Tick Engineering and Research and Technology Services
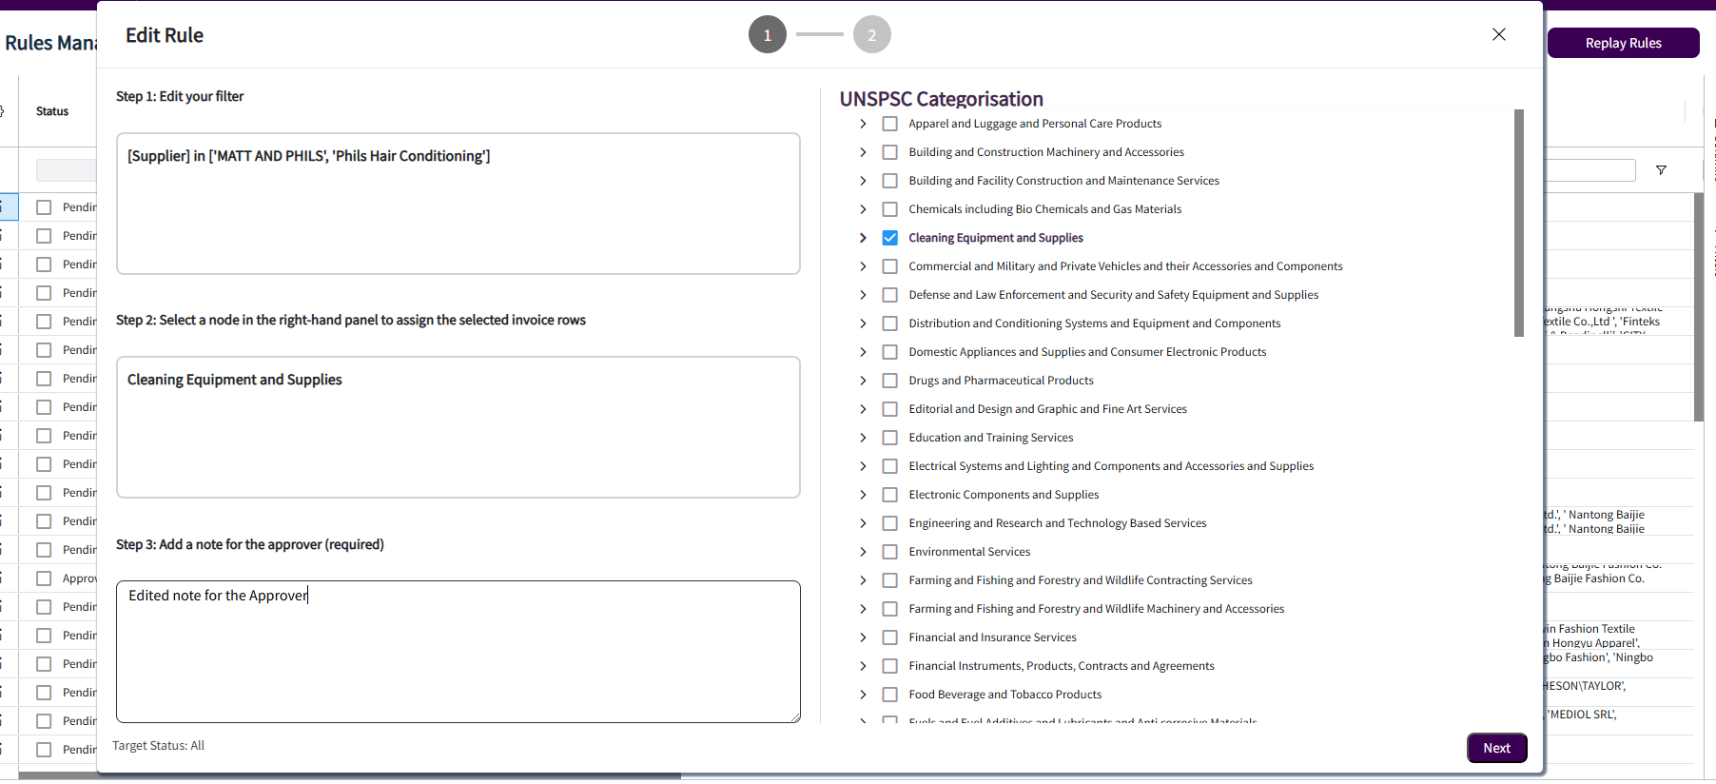The image size is (1716, 784). click(890, 523)
